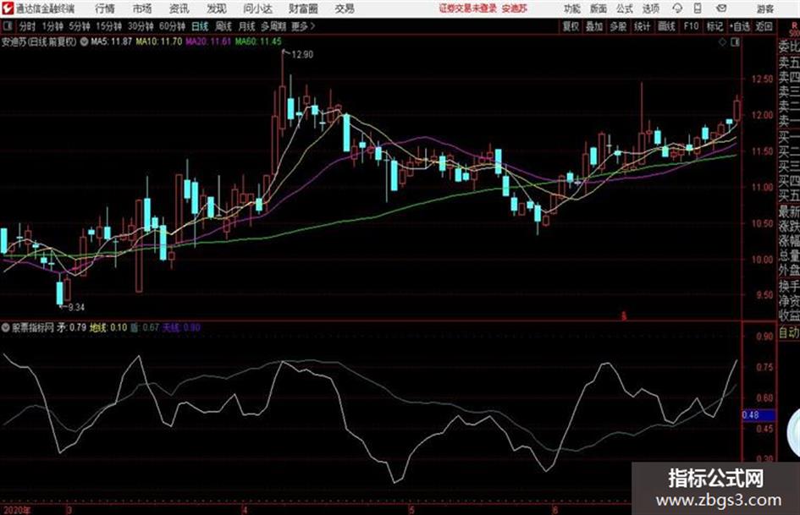The image size is (800, 515).
Task: Open the 交易 menu
Action: (345, 8)
